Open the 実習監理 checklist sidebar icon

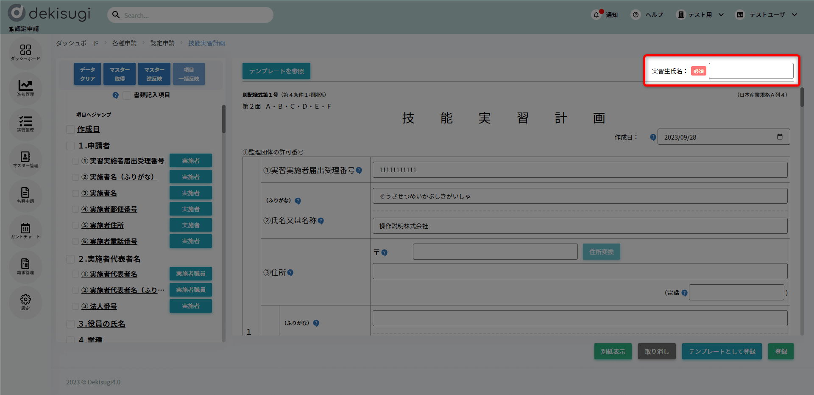click(25, 123)
